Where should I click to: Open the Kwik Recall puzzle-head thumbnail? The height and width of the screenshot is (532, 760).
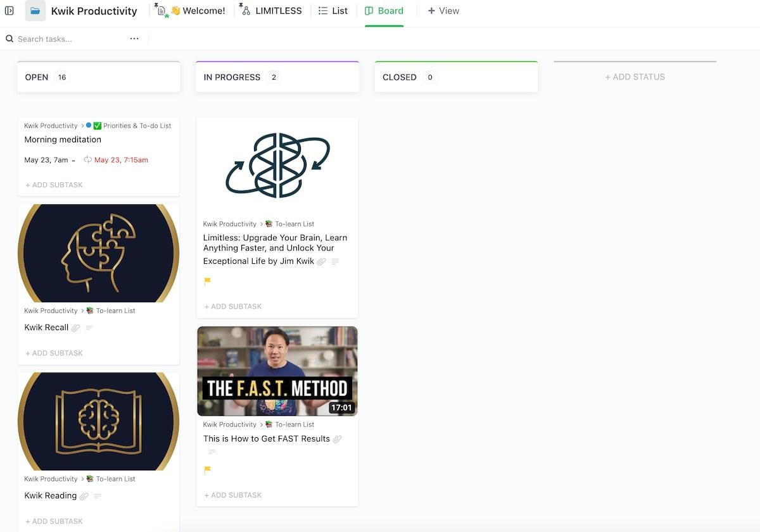tap(99, 253)
